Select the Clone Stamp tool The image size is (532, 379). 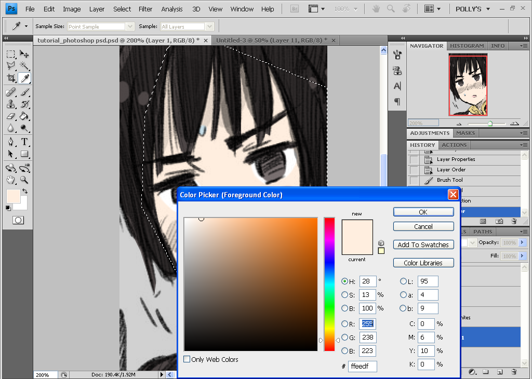pos(11,104)
